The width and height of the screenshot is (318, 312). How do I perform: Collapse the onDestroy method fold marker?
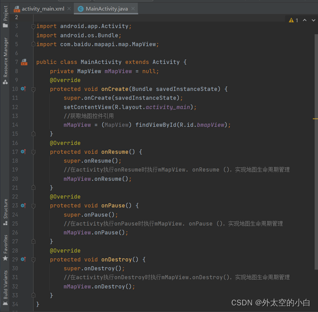click(x=34, y=259)
